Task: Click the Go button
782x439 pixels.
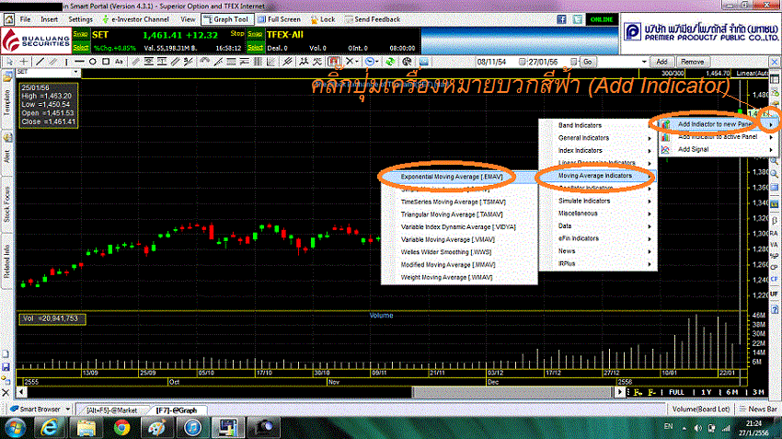Action: 588,62
